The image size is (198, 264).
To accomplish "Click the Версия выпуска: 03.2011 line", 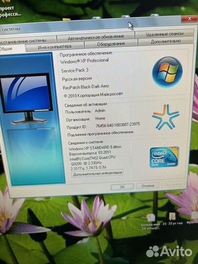I will 90,153.
